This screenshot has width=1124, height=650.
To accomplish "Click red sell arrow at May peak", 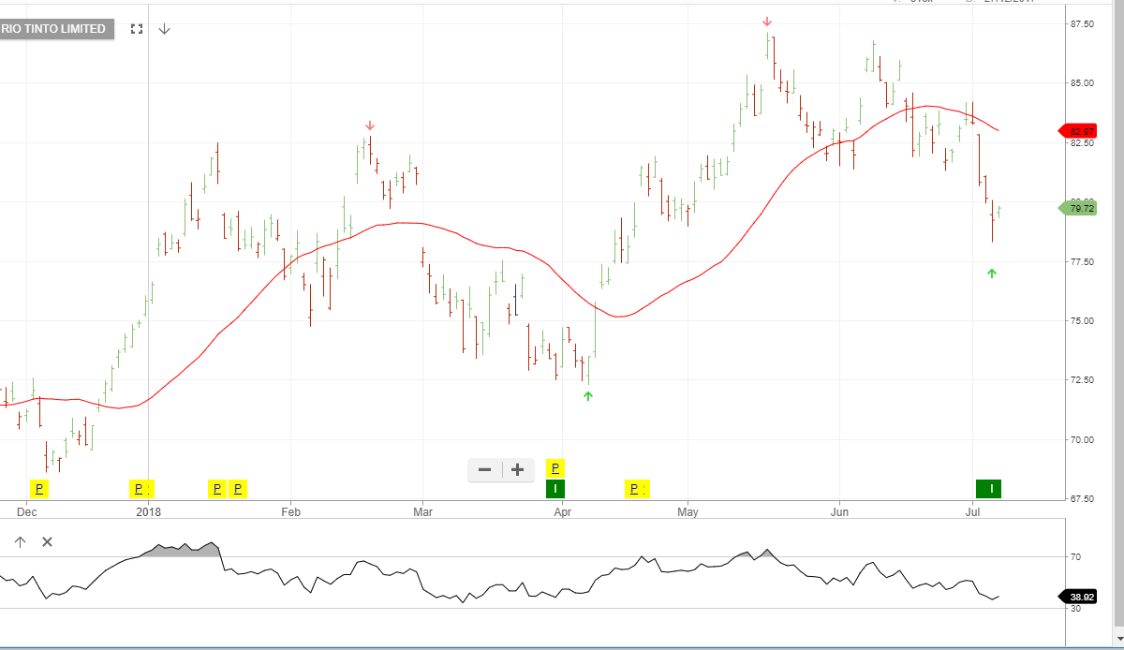I will coord(767,22).
